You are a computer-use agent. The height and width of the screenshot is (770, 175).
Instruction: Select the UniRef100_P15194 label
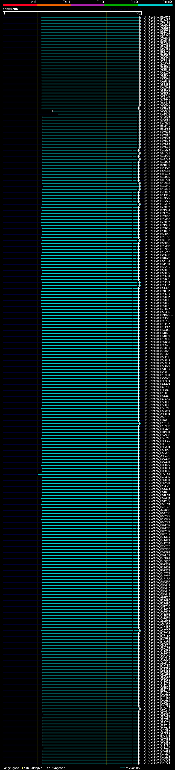click(x=157, y=666)
